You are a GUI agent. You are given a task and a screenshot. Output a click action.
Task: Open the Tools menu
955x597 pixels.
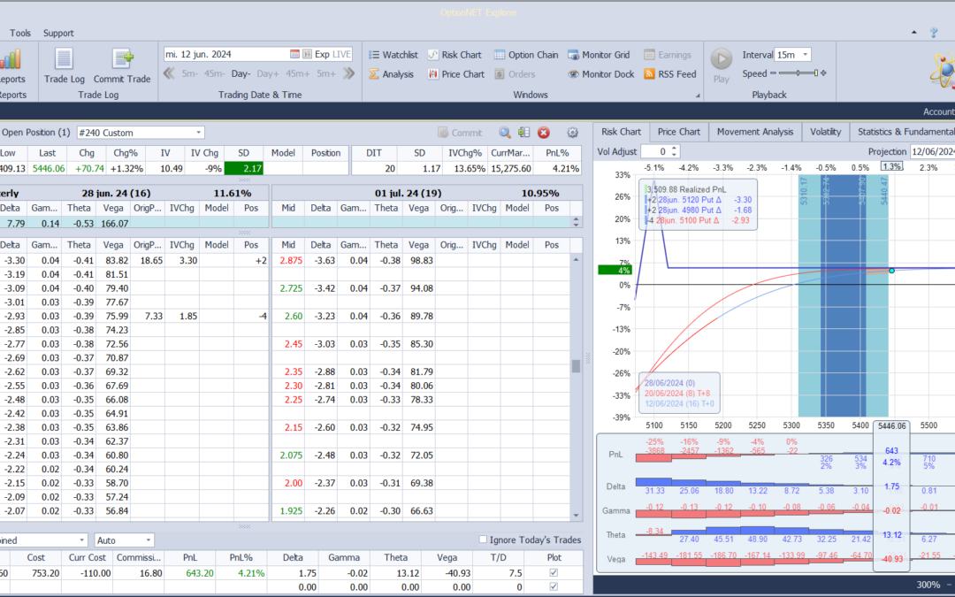[x=20, y=33]
